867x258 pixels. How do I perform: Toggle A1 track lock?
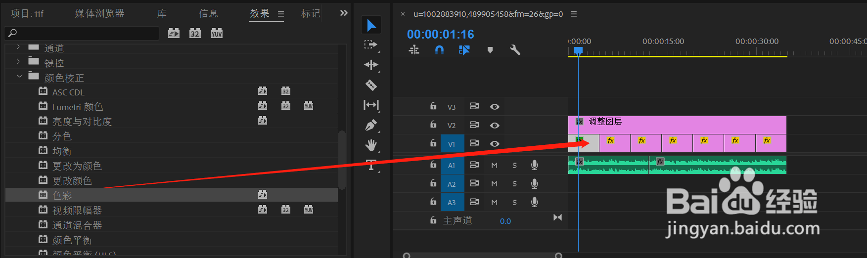pyautogui.click(x=433, y=165)
